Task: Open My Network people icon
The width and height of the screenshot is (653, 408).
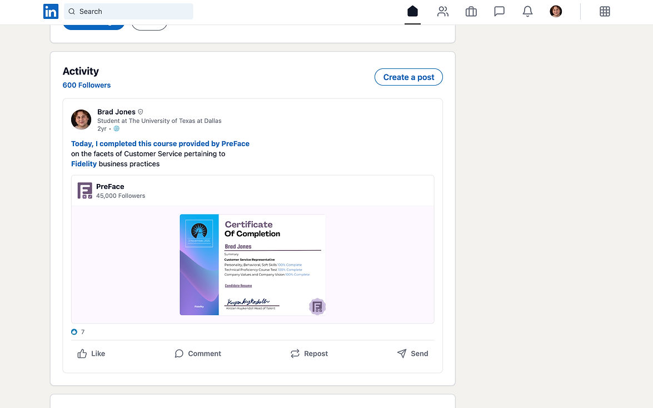Action: 443,11
